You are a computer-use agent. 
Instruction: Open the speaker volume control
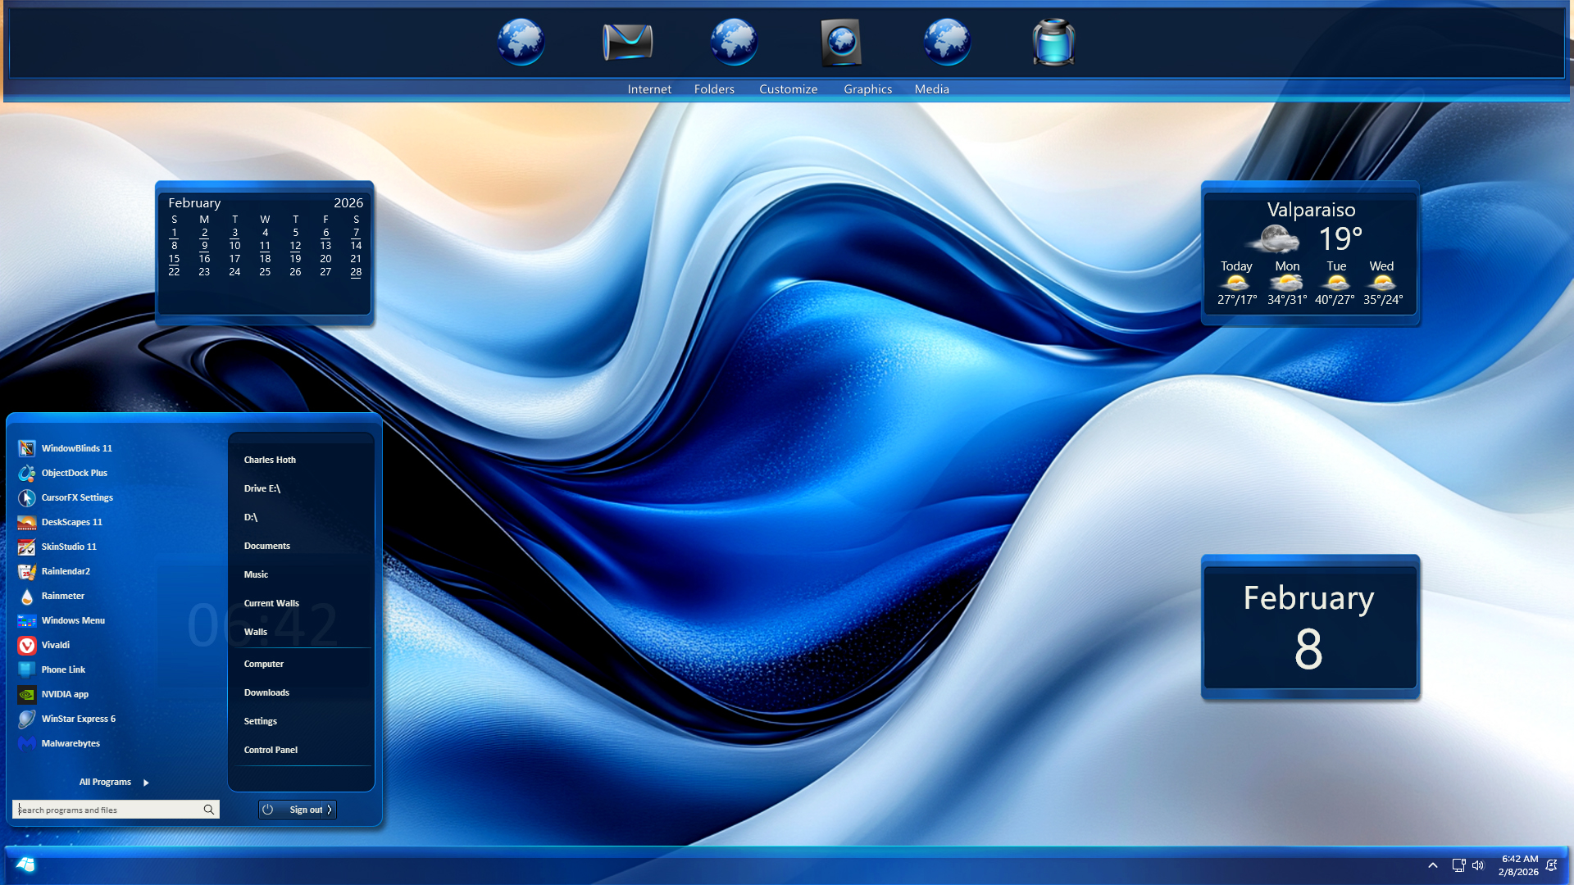tap(1477, 865)
